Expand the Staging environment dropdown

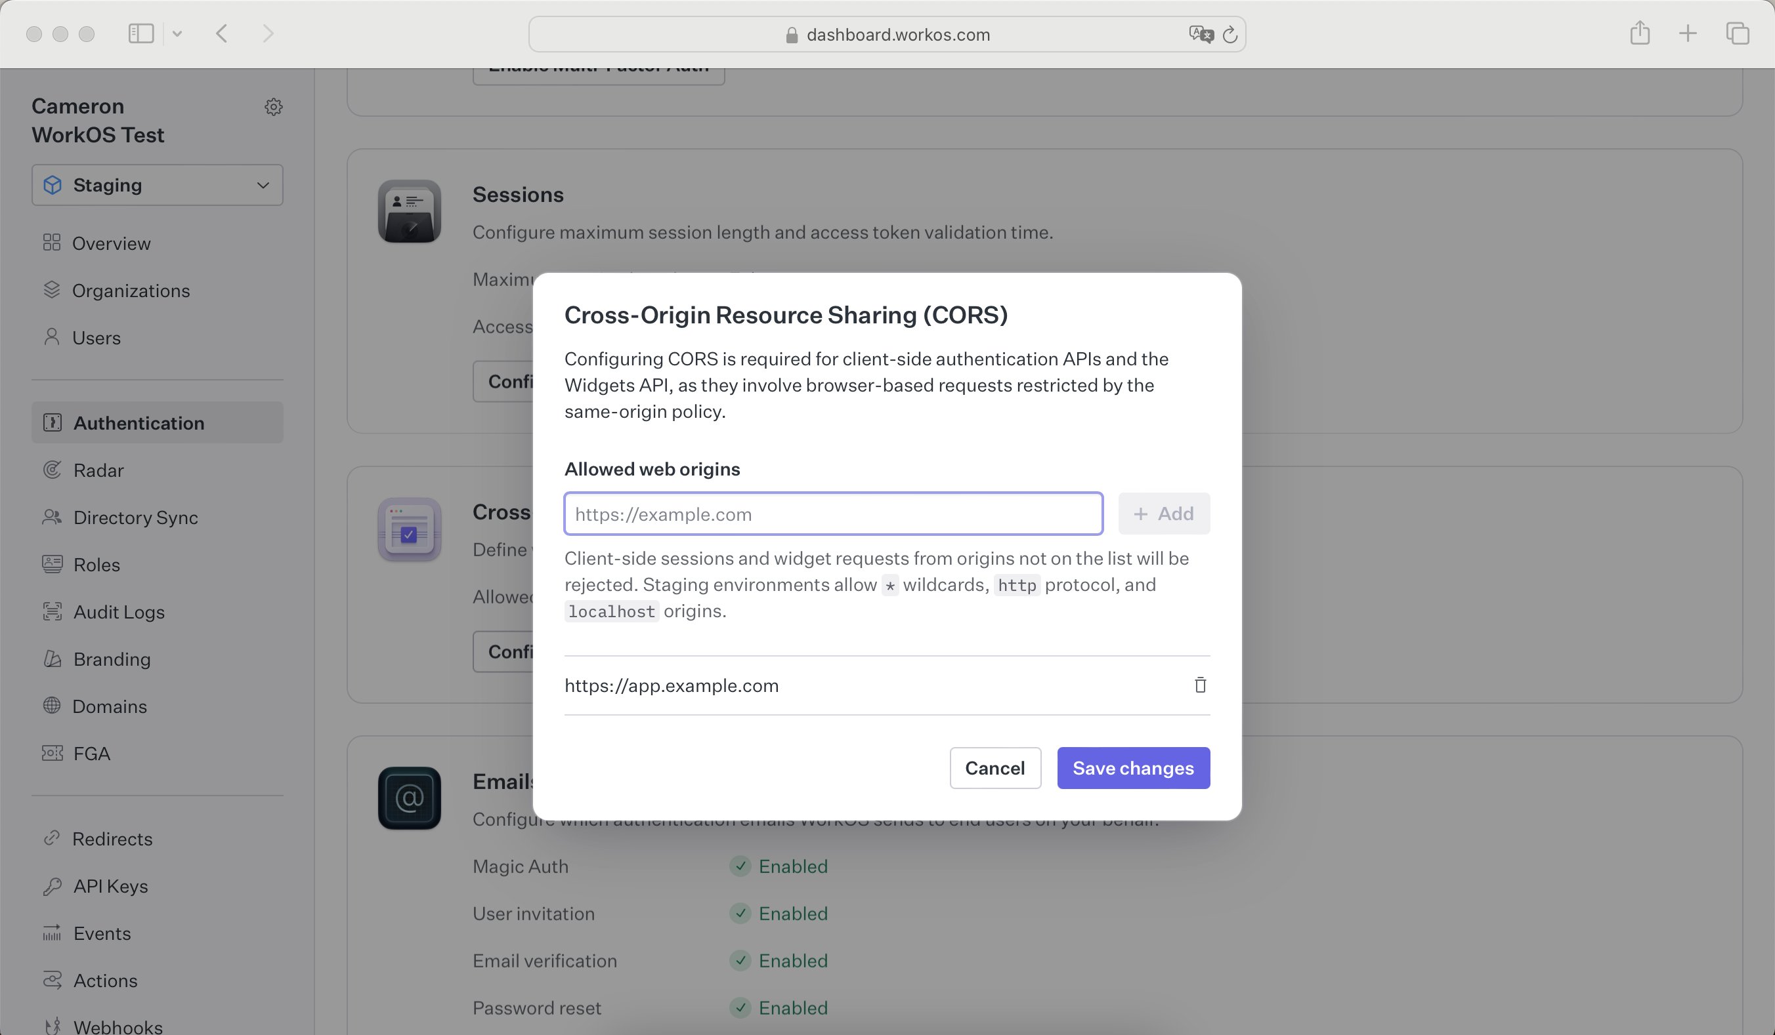point(157,185)
